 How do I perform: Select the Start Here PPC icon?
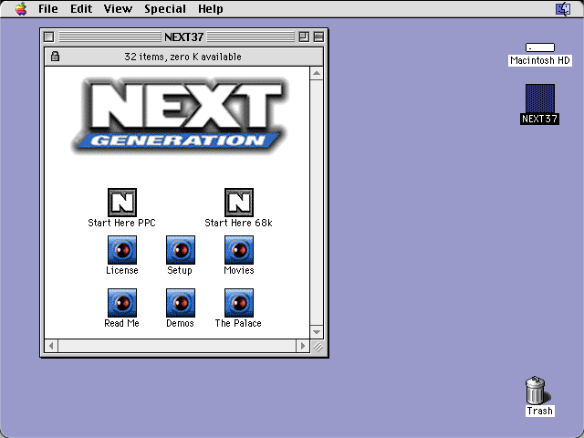[x=122, y=203]
